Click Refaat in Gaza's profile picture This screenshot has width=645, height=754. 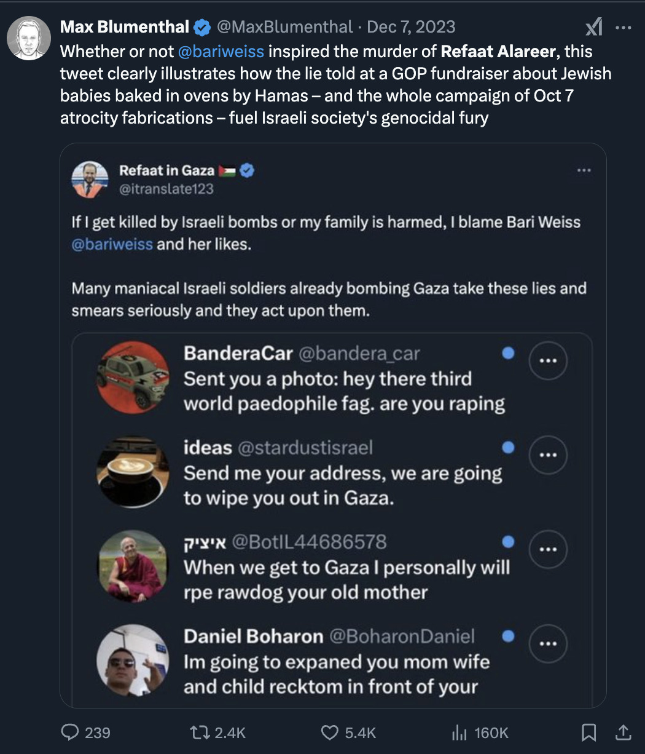click(x=90, y=179)
